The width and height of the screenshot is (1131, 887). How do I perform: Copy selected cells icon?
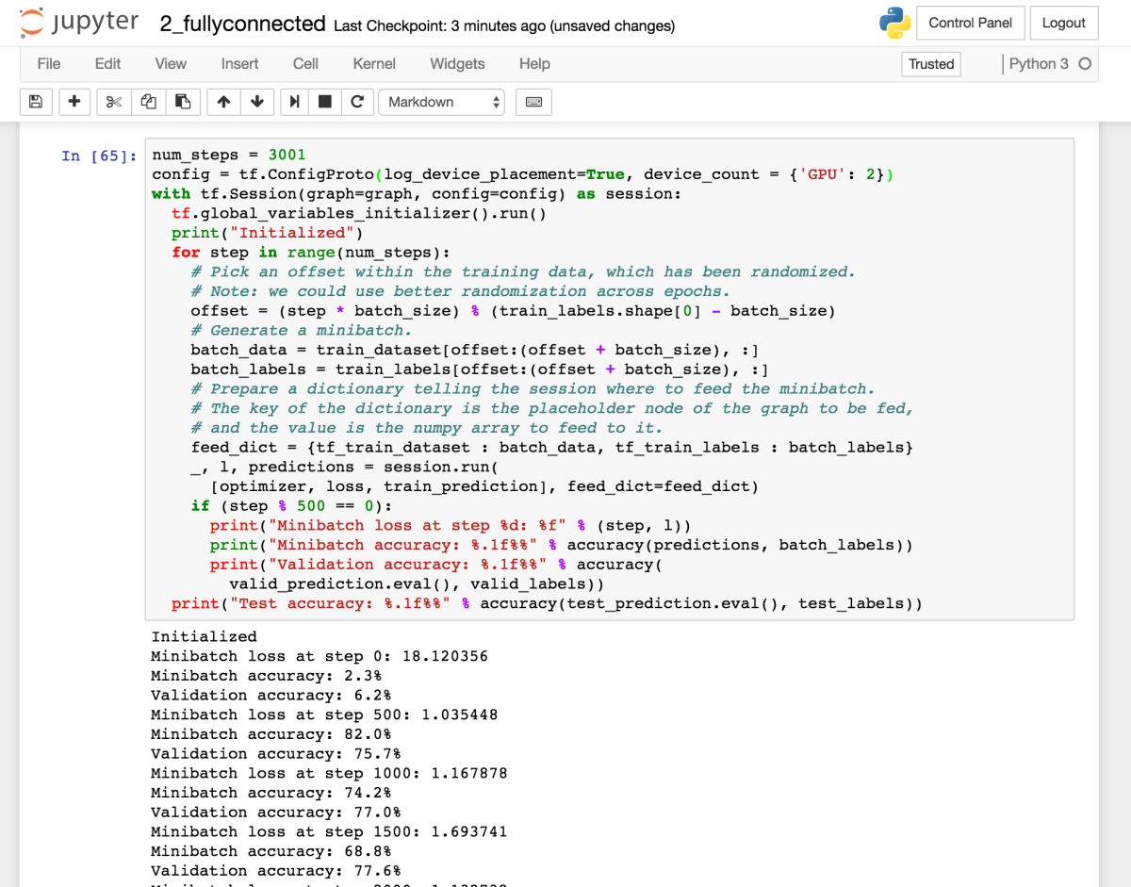[x=148, y=102]
